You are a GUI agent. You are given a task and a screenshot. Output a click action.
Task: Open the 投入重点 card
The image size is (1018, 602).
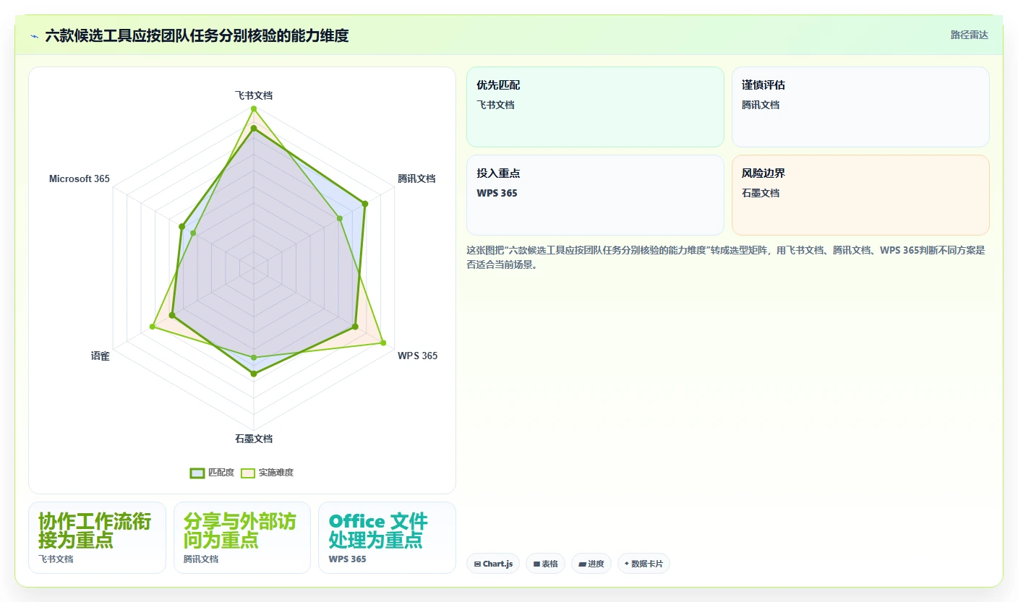tap(595, 195)
